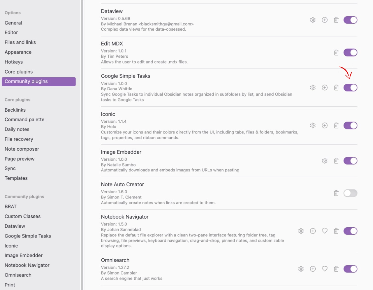Image resolution: width=373 pixels, height=290 pixels.
Task: Open Dataview plugin settings gear
Action: click(x=313, y=20)
